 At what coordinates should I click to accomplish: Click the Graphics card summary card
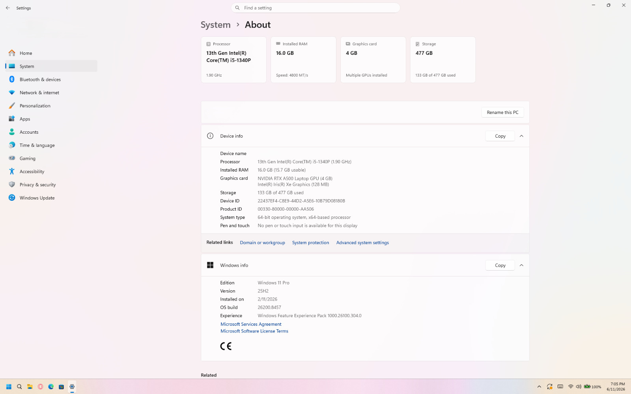(x=373, y=60)
